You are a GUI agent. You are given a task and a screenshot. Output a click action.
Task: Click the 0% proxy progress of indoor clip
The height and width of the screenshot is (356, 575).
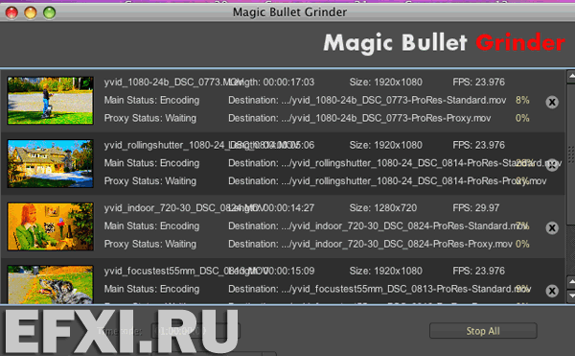point(522,244)
